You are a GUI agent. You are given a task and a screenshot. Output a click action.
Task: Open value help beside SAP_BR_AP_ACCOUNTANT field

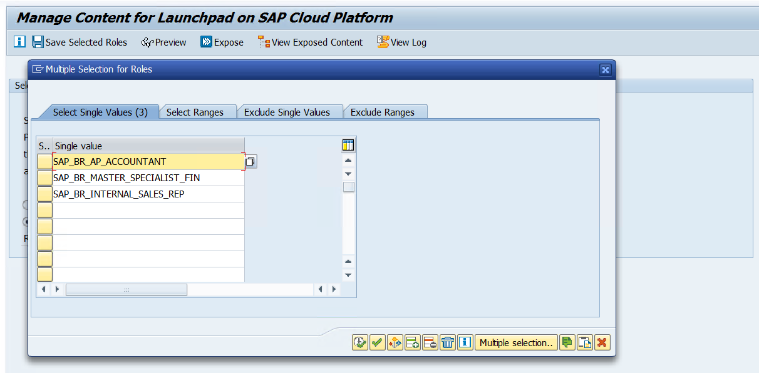click(x=250, y=162)
